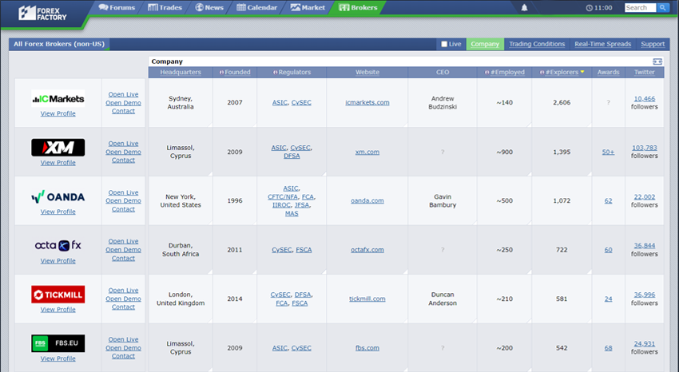Open MAS regulator link for OANDA
679x372 pixels.
(292, 213)
